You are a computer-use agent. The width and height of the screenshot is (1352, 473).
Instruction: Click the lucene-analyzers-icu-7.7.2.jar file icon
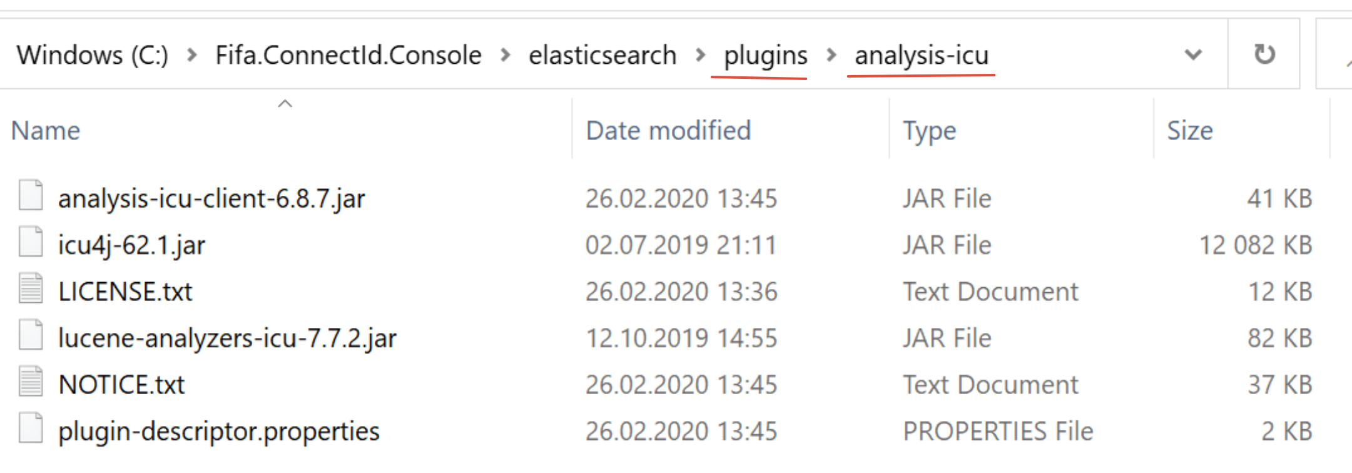pos(31,335)
